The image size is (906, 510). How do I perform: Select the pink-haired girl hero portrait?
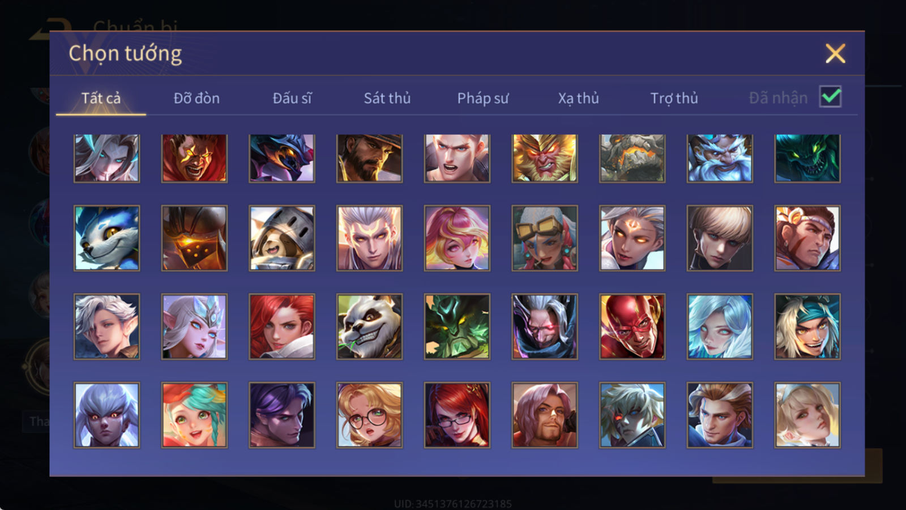(457, 238)
